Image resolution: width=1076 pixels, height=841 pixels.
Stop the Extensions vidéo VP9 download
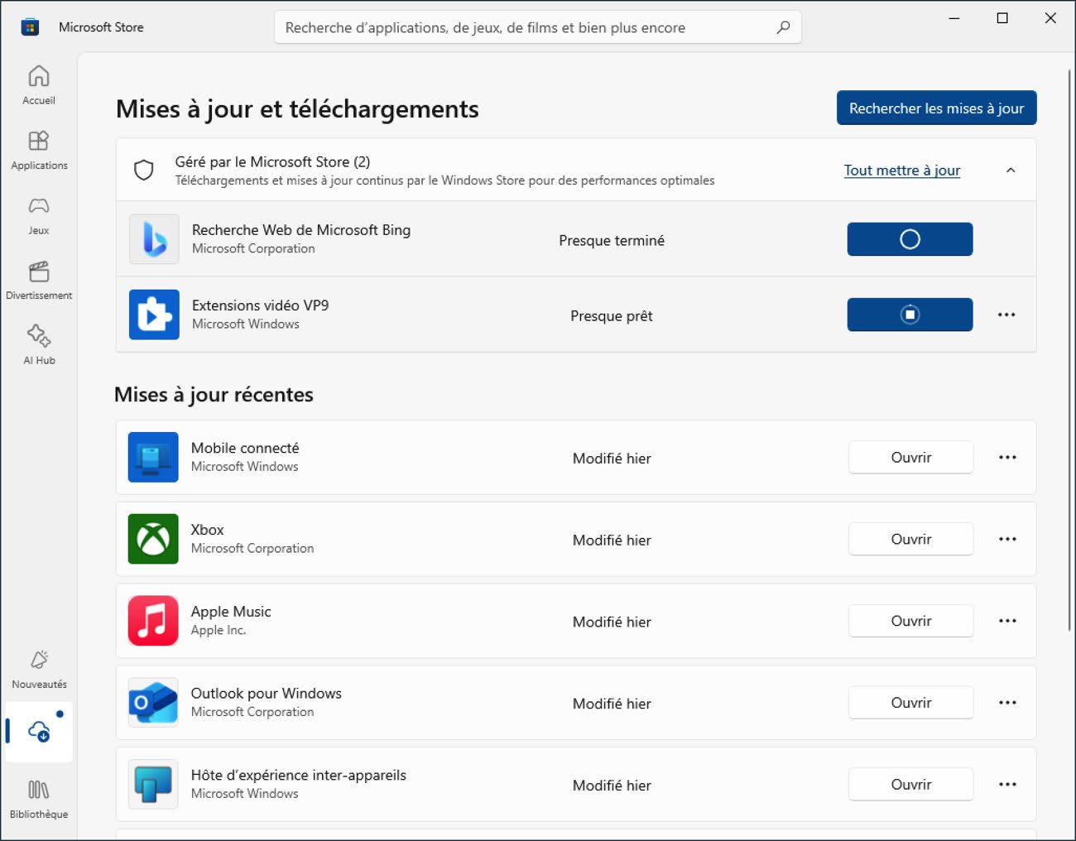[910, 315]
